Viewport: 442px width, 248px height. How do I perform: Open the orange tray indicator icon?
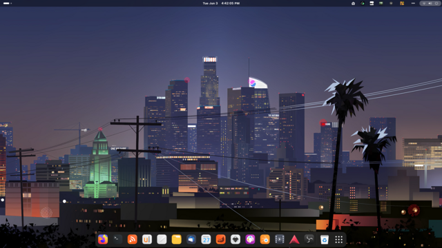pos(402,3)
